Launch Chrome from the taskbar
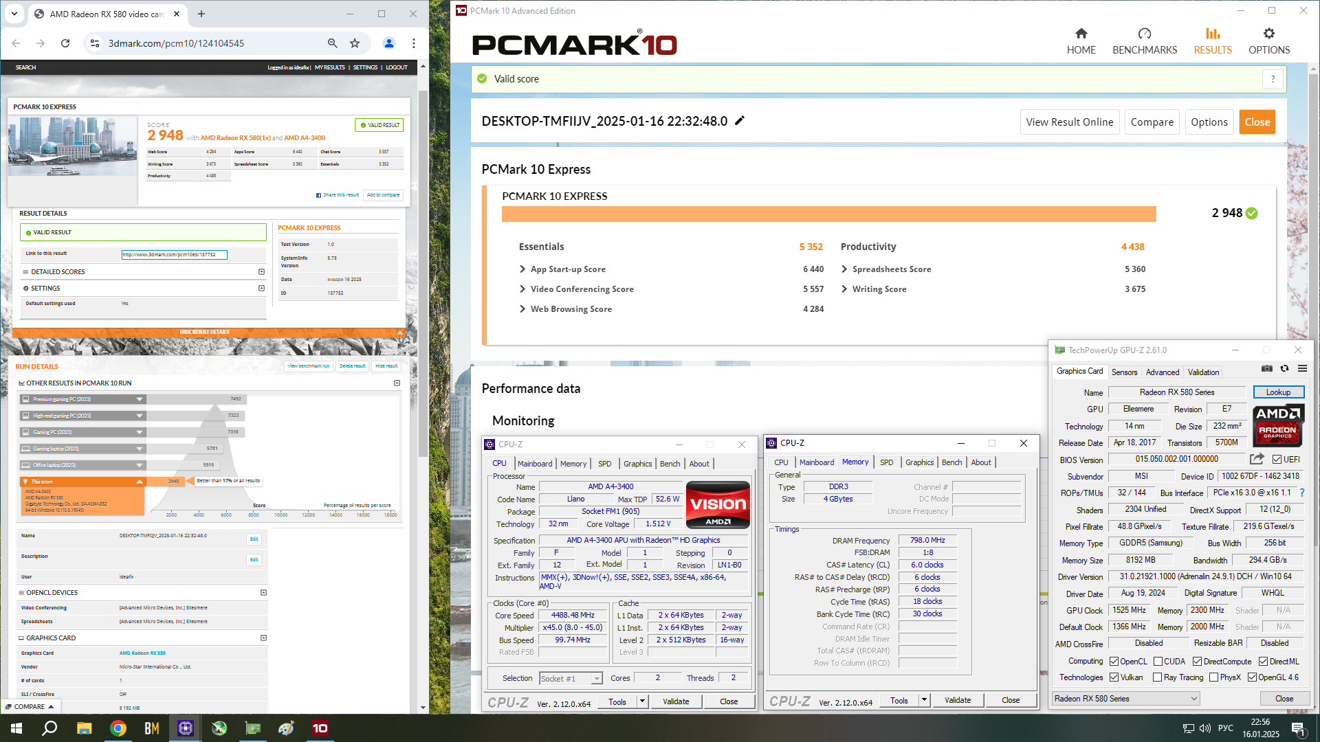Viewport: 1320px width, 742px height. [118, 728]
